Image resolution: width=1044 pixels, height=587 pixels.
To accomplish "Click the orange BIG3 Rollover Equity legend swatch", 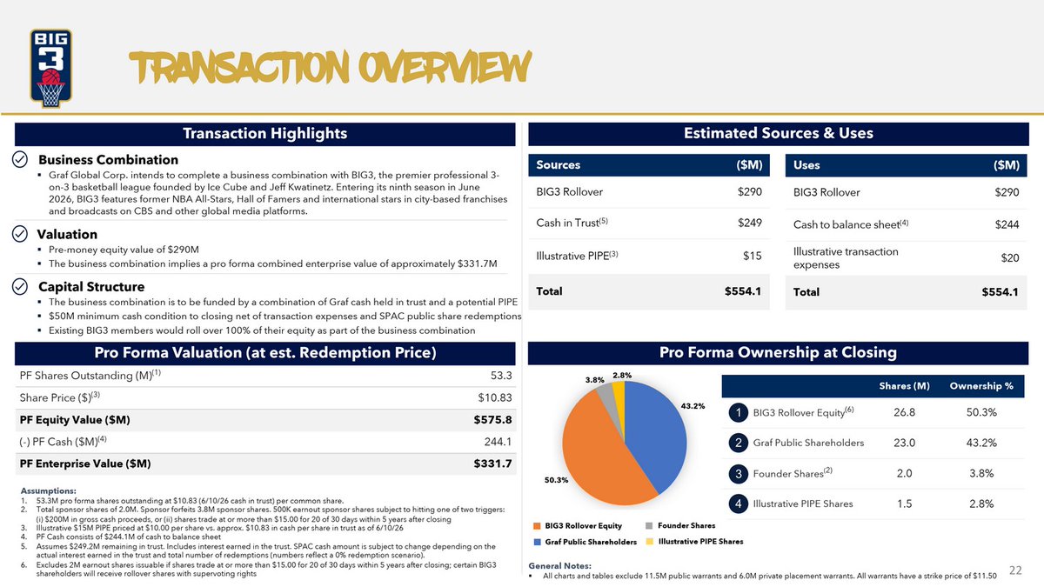I will pos(537,526).
